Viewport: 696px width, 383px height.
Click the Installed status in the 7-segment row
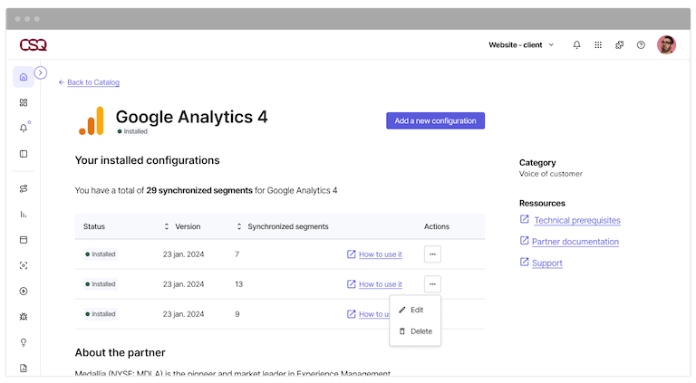(101, 254)
